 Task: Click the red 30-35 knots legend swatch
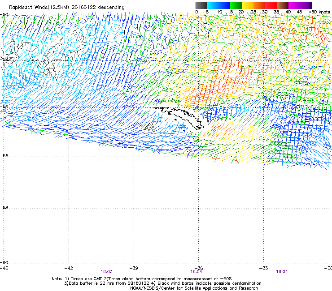(271, 5)
